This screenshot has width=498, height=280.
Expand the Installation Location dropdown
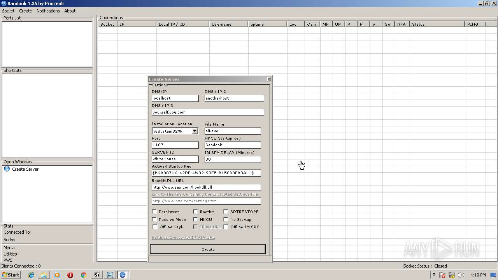195,131
